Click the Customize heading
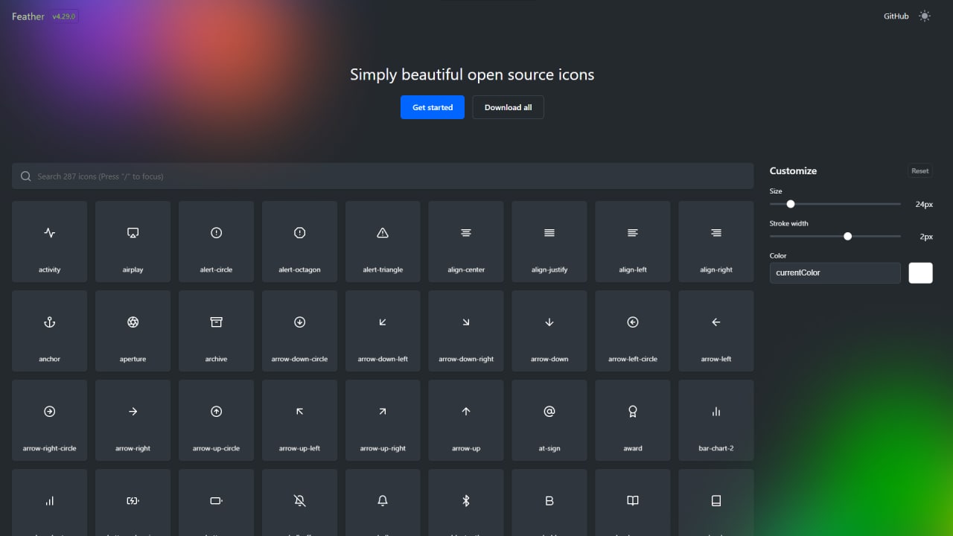This screenshot has width=953, height=536. coord(793,170)
